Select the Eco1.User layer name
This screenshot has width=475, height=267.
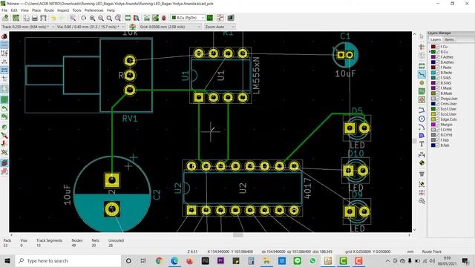click(x=448, y=109)
